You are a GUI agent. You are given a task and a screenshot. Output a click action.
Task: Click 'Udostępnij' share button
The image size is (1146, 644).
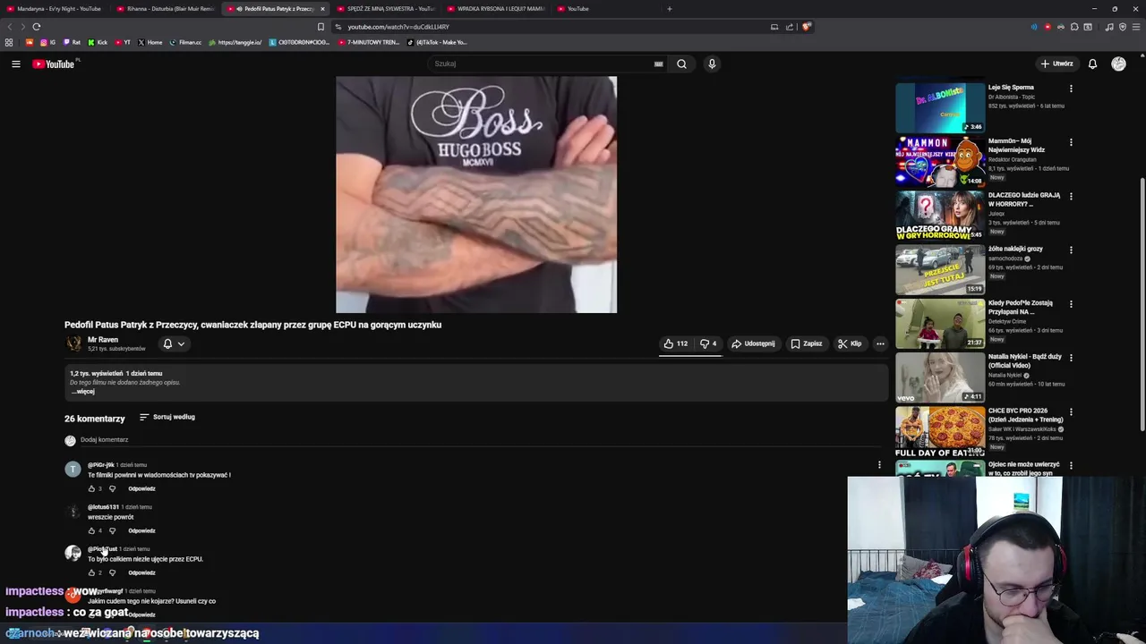pyautogui.click(x=753, y=343)
